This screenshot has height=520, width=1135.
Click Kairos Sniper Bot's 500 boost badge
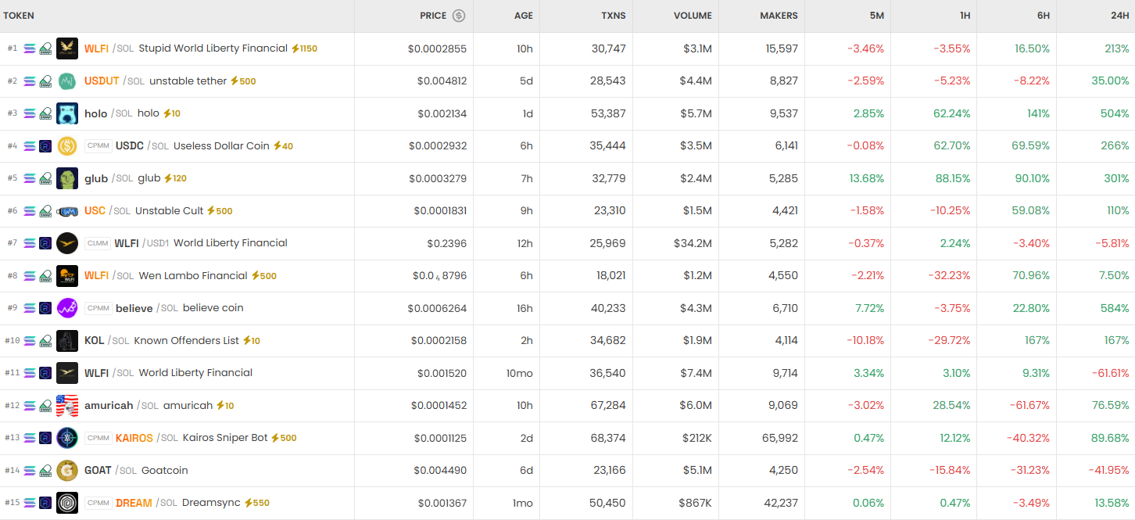284,438
